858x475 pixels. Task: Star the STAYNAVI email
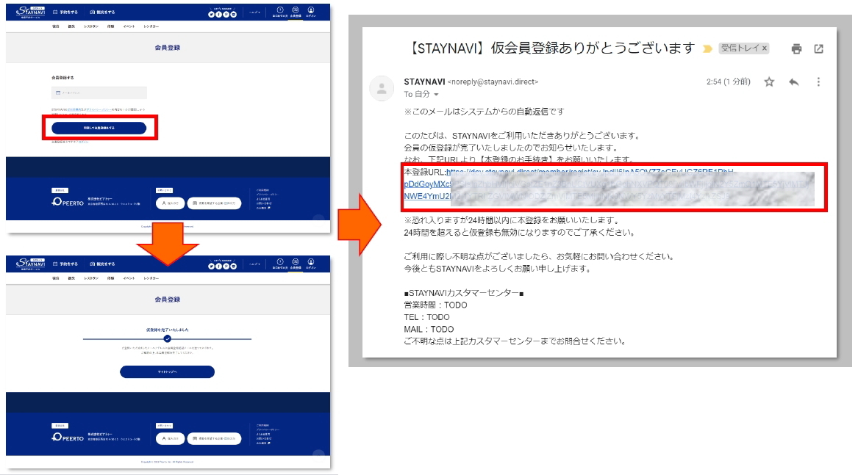[769, 82]
